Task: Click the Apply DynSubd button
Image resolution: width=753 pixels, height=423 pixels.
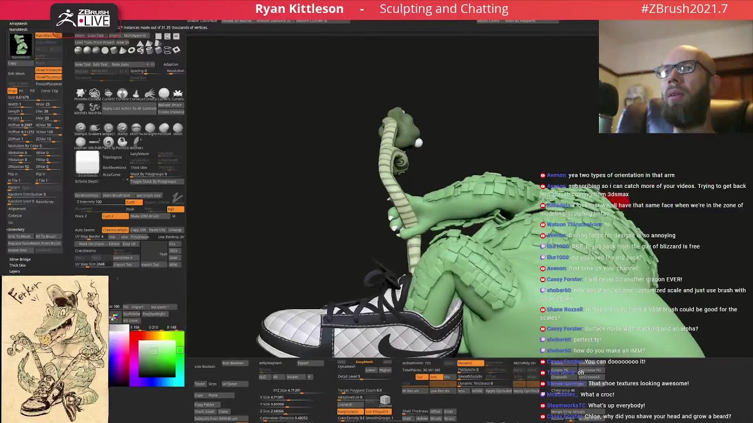Action: coord(499,391)
